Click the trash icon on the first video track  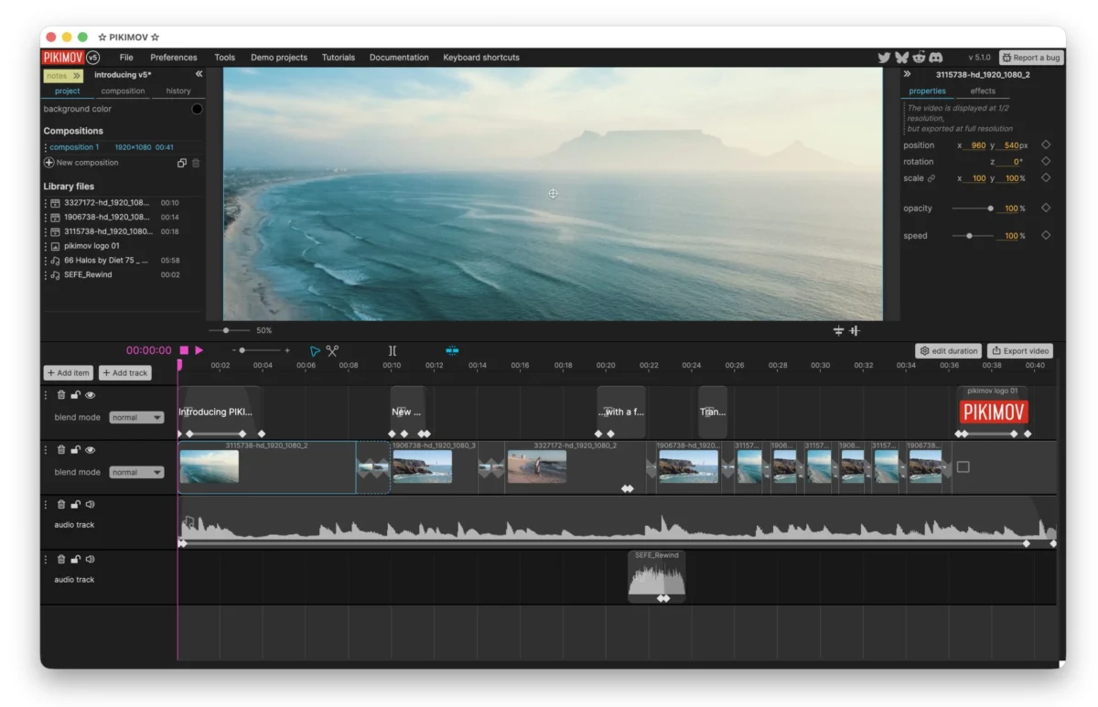point(60,395)
